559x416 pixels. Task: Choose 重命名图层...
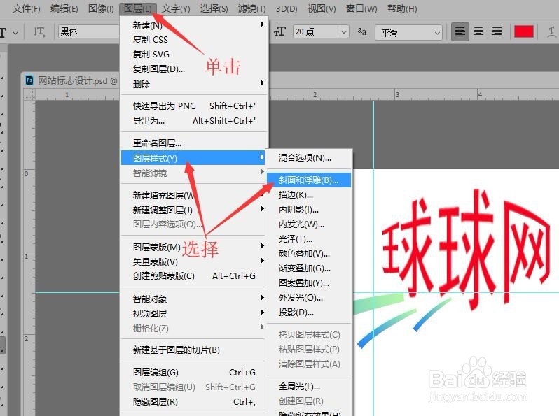coord(194,143)
